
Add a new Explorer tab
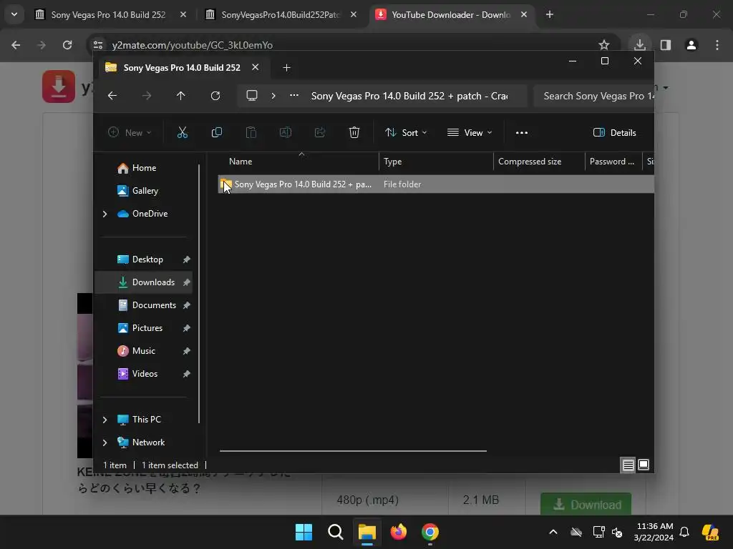pyautogui.click(x=286, y=68)
